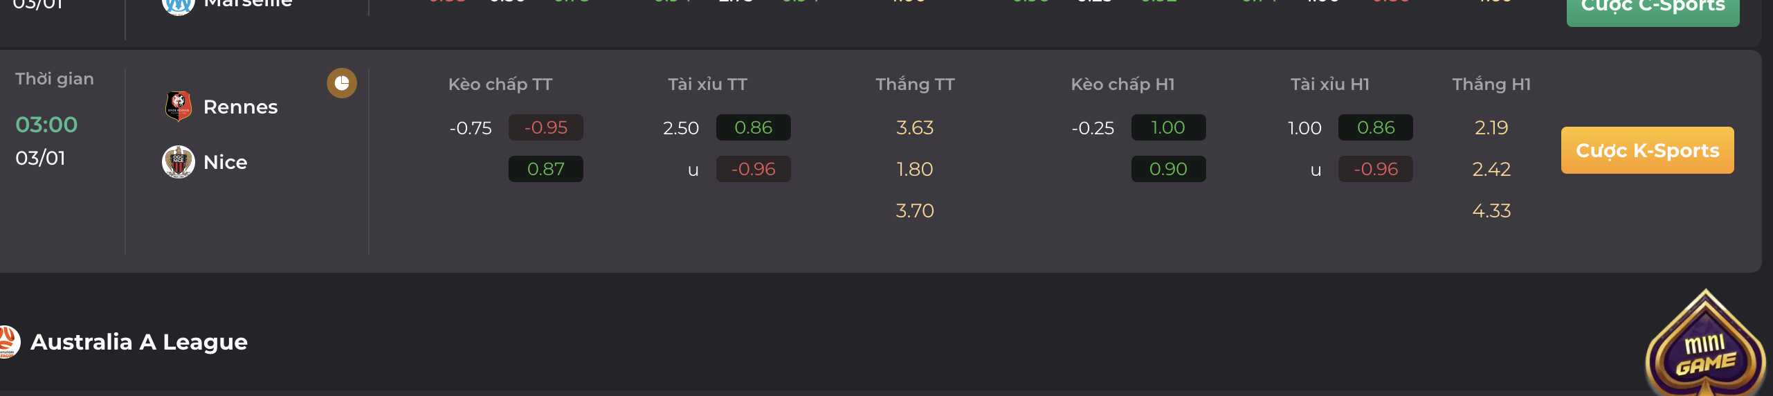Click the Australia A League logo
Viewport: 1773px width, 396px height.
point(9,342)
